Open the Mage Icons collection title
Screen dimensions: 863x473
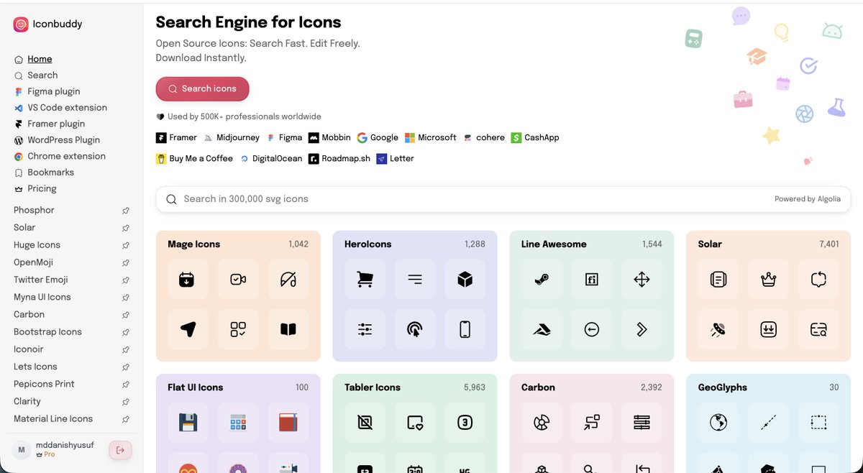click(194, 244)
